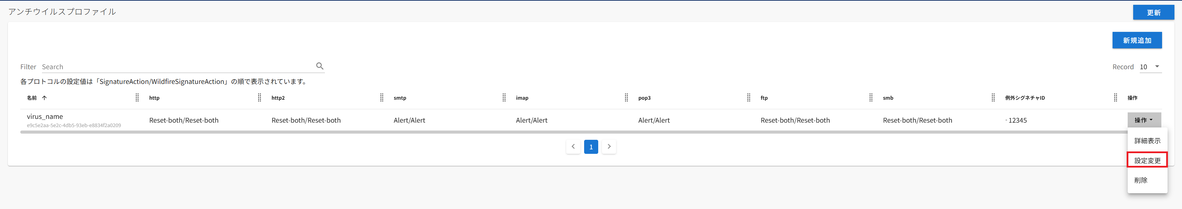Click column handle between http2 and smtp

pos(382,97)
